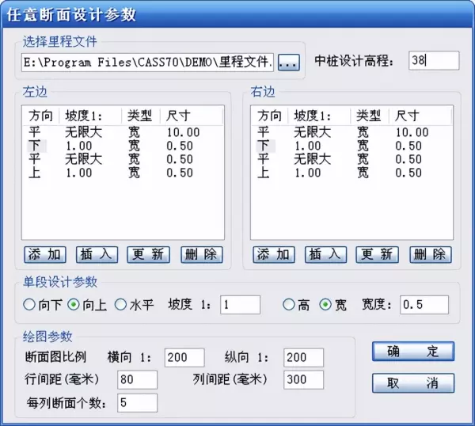This screenshot has height=426, width=475.
Task: Click the 每列断面个数 input field
Action: pyautogui.click(x=137, y=403)
